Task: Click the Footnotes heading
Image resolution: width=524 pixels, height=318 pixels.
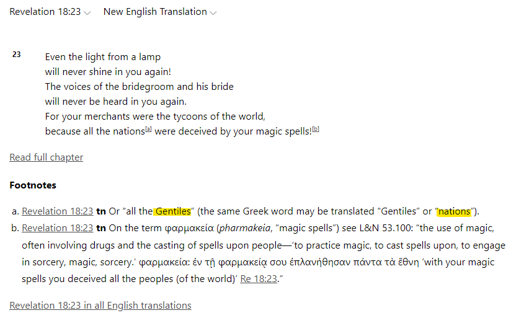Action: [x=33, y=185]
